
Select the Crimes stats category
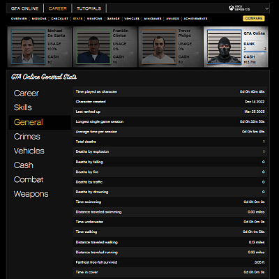[x=27, y=137]
